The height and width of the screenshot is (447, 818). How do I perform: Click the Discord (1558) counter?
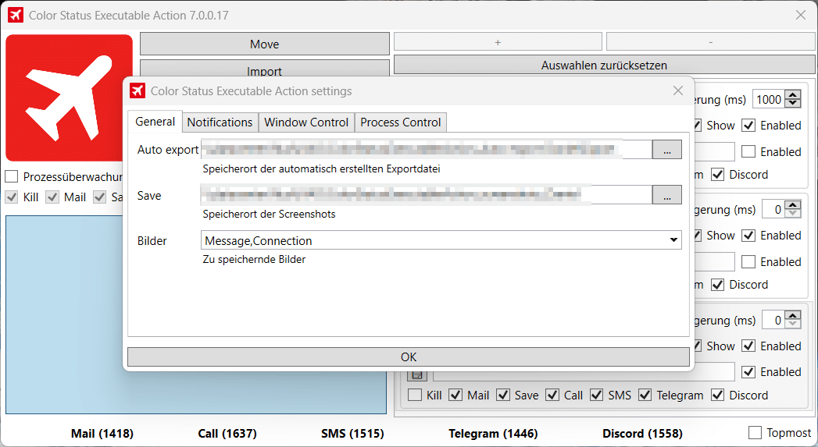(x=642, y=434)
